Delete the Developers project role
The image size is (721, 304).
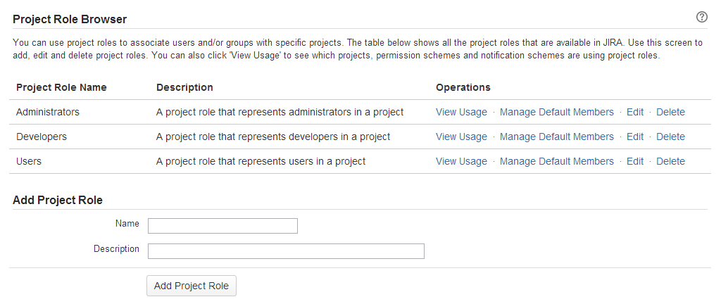point(670,137)
